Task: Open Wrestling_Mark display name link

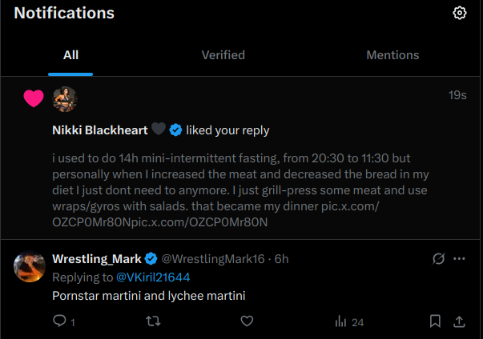Action: coord(96,259)
